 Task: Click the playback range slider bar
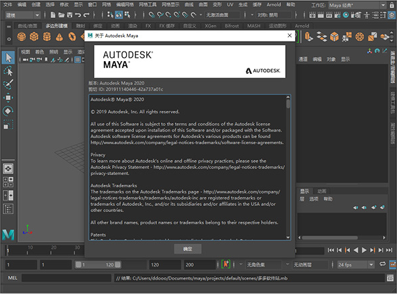(98, 264)
